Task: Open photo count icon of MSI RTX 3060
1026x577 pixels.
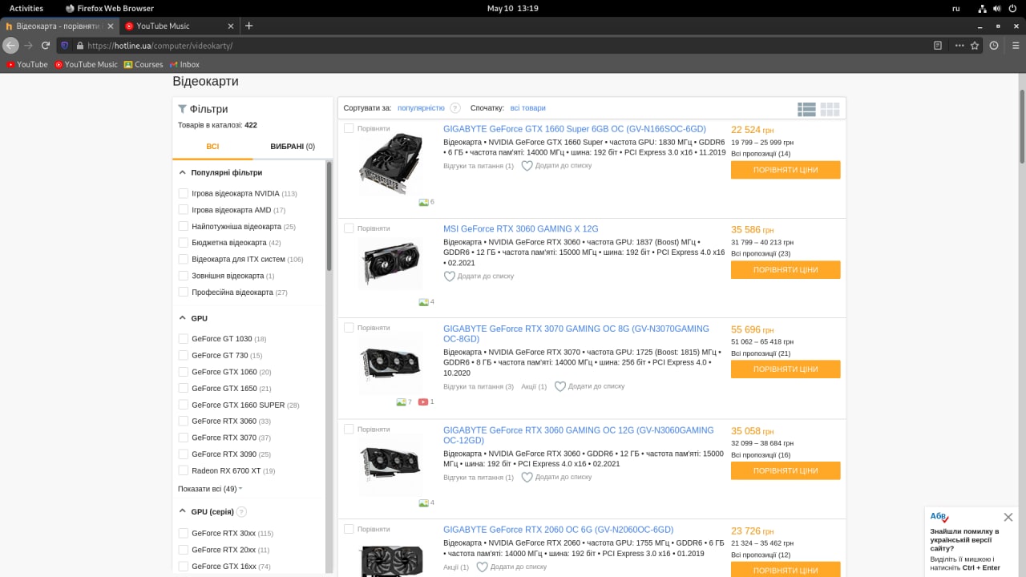Action: coord(423,302)
